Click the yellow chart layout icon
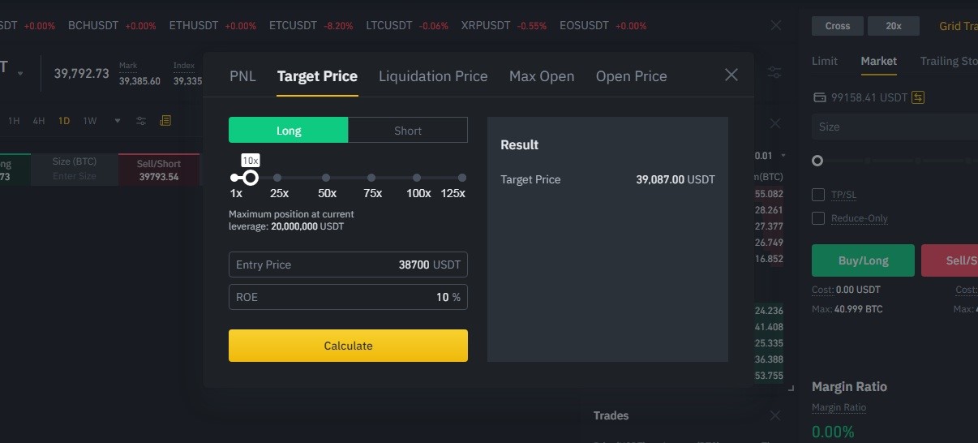 point(165,121)
